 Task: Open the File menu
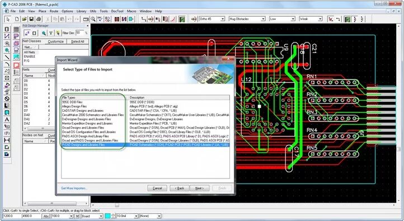pos(13,11)
